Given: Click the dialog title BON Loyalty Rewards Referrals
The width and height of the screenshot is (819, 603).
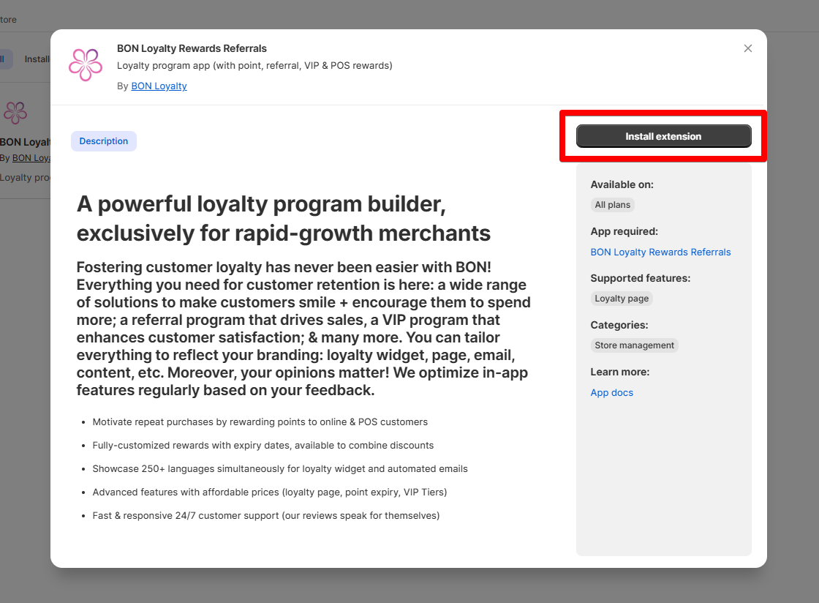Looking at the screenshot, I should 192,48.
